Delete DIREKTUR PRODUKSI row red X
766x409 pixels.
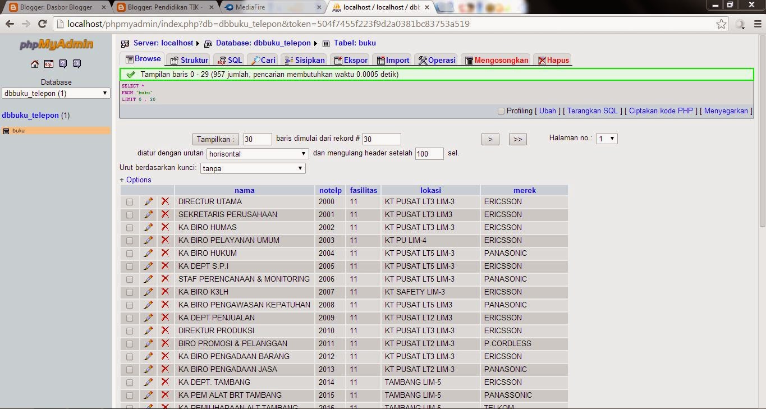(x=165, y=330)
